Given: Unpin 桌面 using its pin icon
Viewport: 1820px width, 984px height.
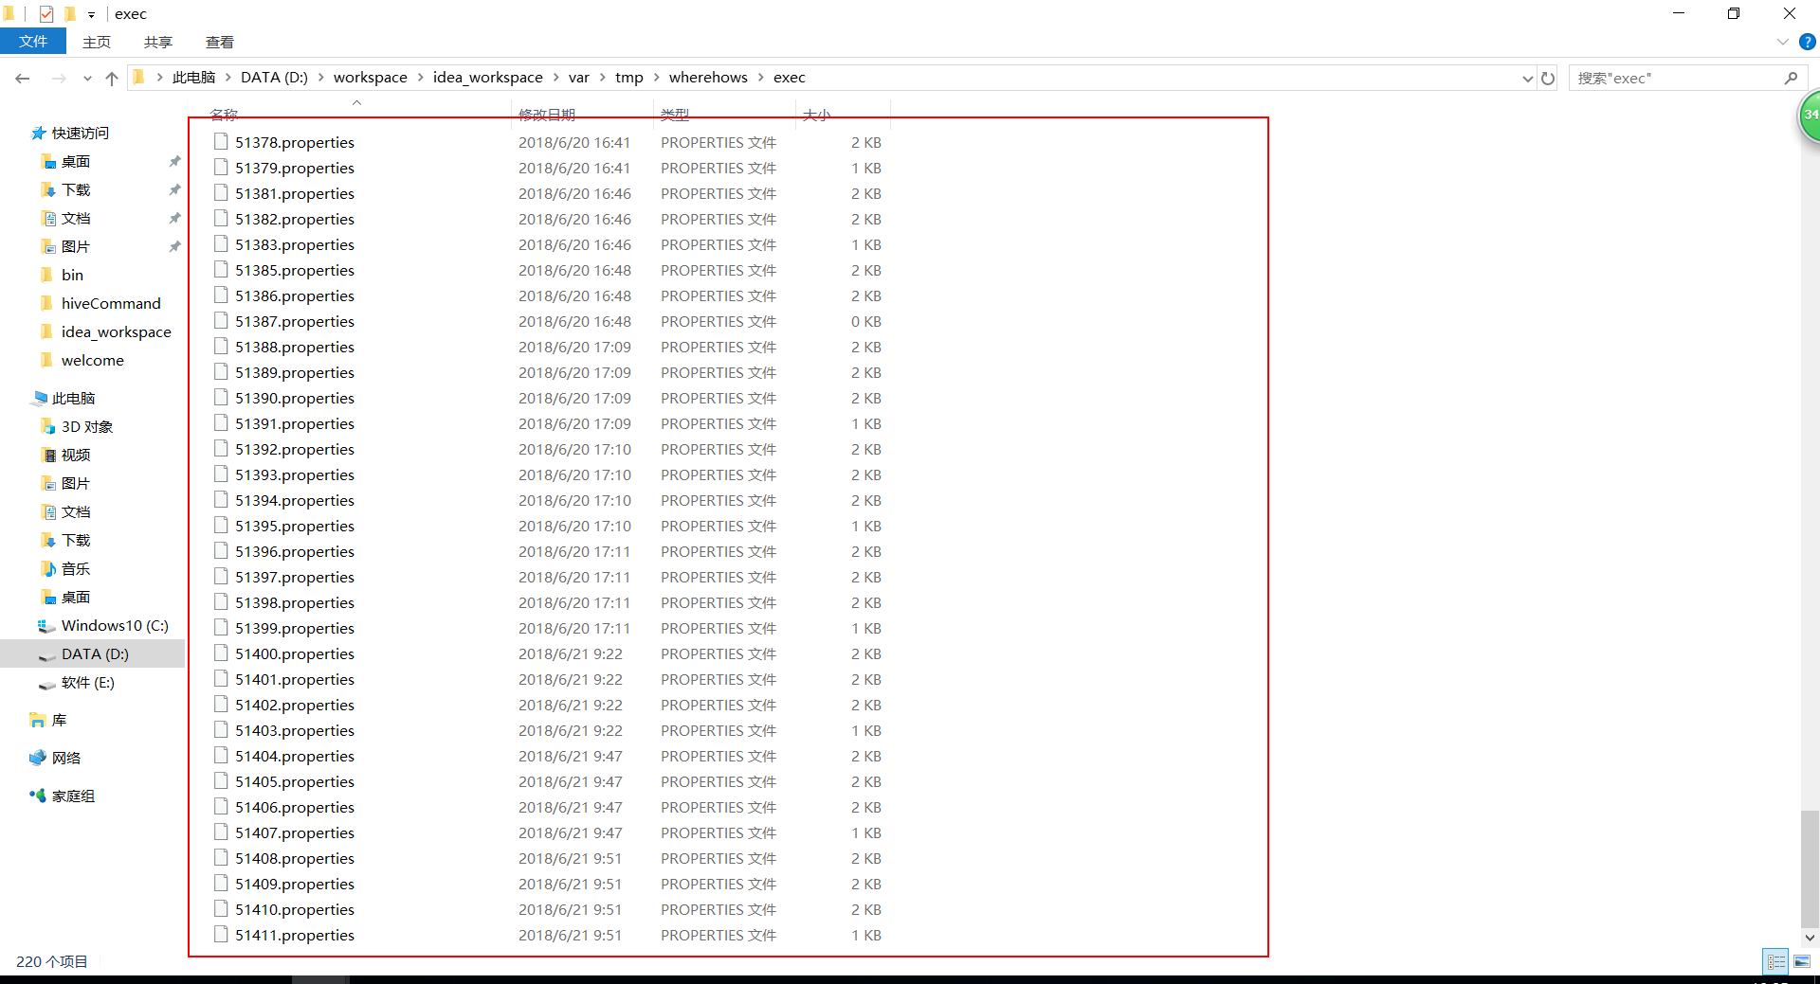Looking at the screenshot, I should tap(174, 161).
